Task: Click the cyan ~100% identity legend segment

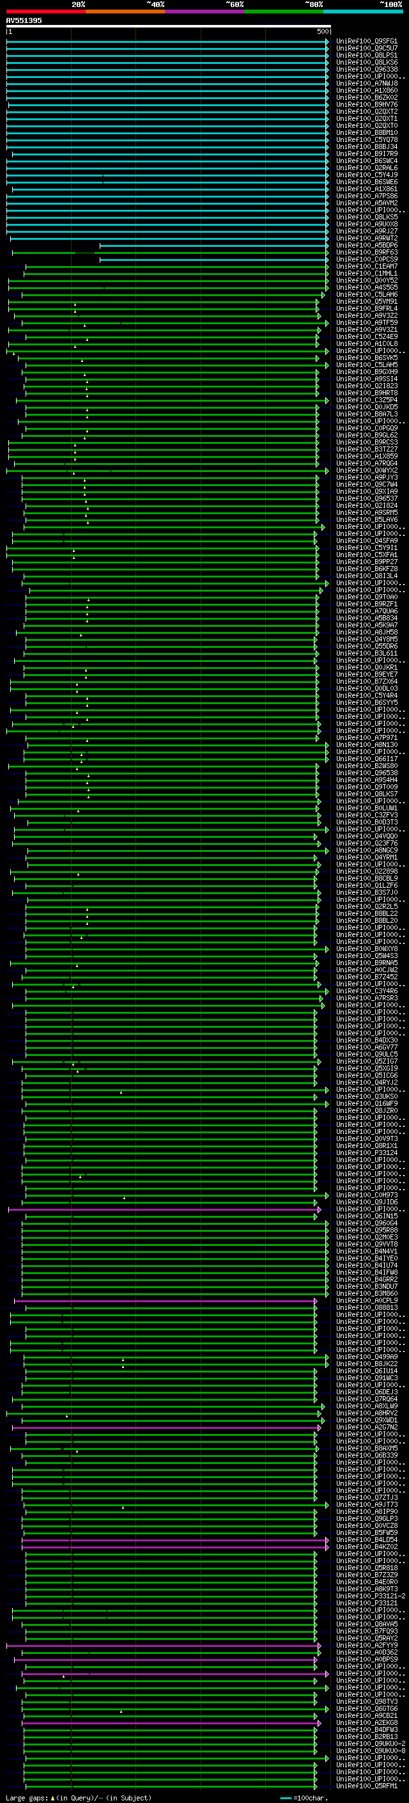Action: (364, 12)
